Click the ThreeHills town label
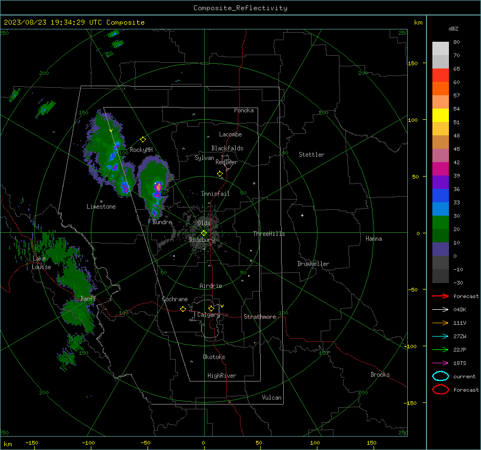Screen dimensions: 481x450 [269, 234]
